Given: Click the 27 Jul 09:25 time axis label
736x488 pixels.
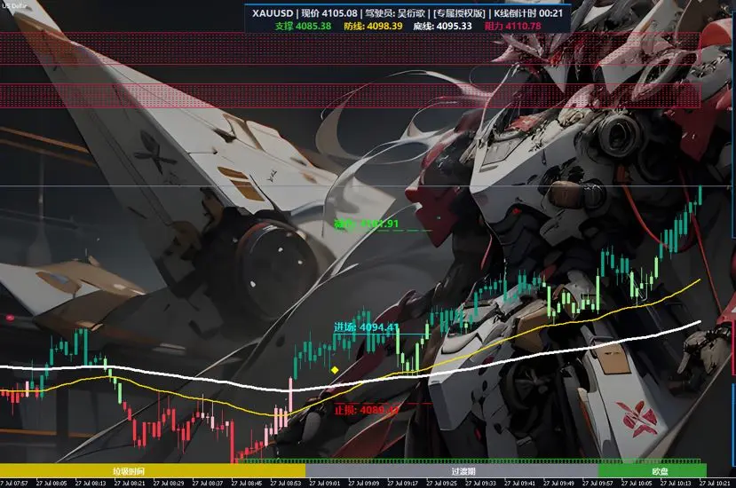Looking at the screenshot, I should pos(441,483).
